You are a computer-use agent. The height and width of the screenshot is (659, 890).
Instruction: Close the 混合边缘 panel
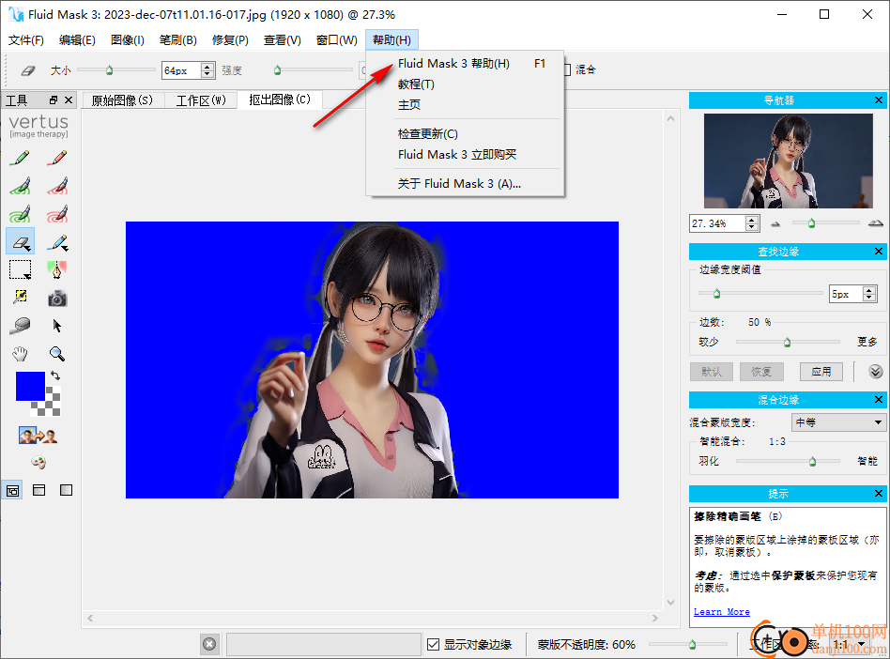(878, 400)
